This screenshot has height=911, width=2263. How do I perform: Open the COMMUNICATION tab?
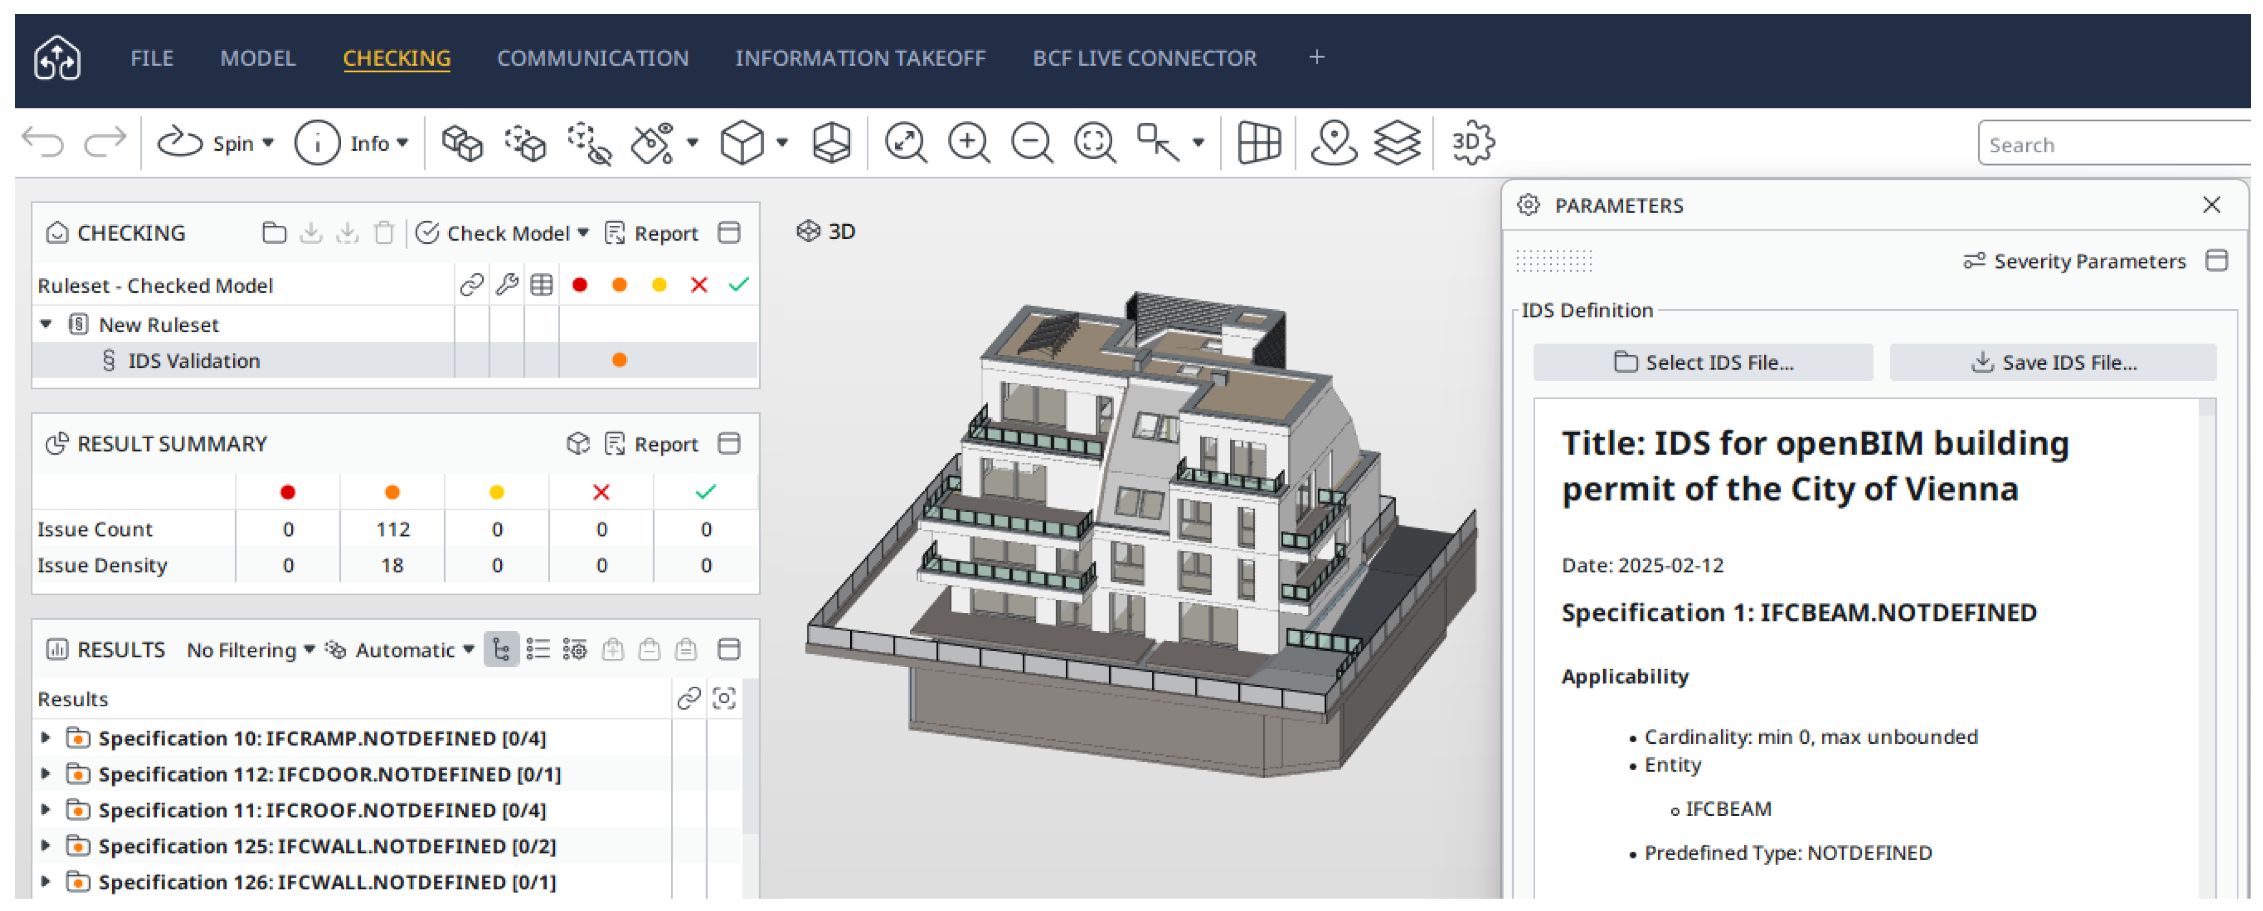pyautogui.click(x=592, y=59)
